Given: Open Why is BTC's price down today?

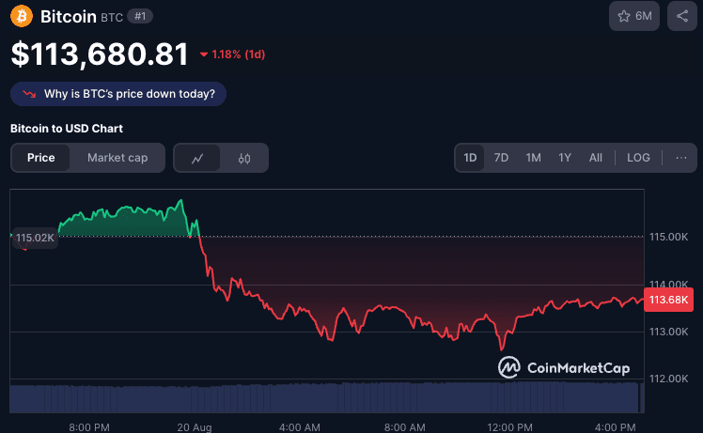Looking at the screenshot, I should click(118, 94).
